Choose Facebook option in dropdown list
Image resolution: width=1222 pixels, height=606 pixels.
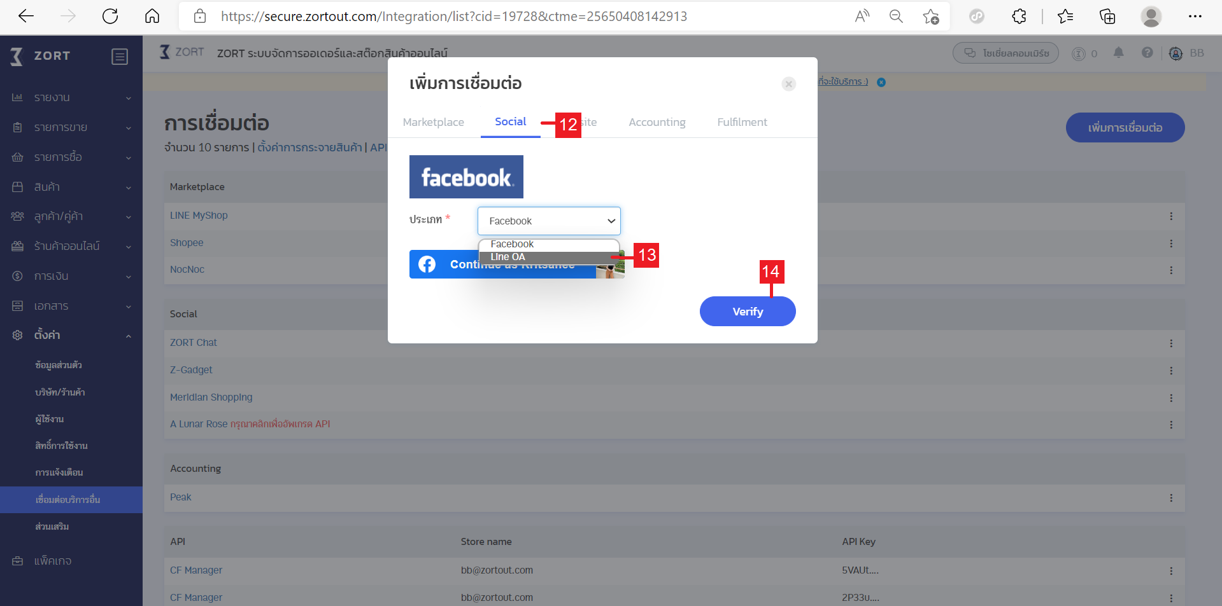pyautogui.click(x=549, y=245)
